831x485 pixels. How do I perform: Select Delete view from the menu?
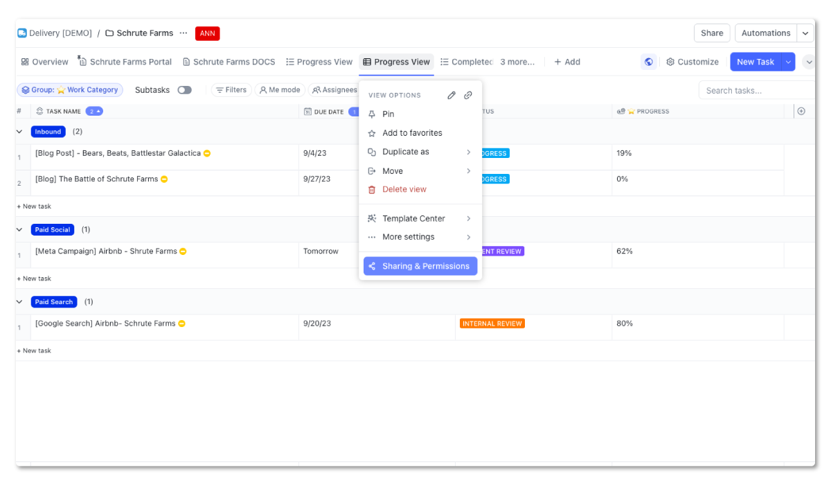click(x=404, y=189)
